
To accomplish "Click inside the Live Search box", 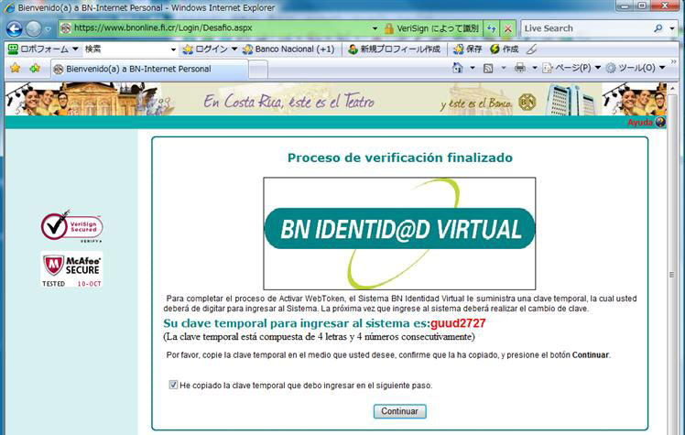I will pyautogui.click(x=585, y=28).
